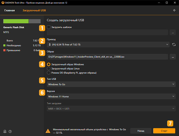Enable the Загрузить шаблон checkbox
Image resolution: width=179 pixels, height=136 pixels.
tap(49, 27)
